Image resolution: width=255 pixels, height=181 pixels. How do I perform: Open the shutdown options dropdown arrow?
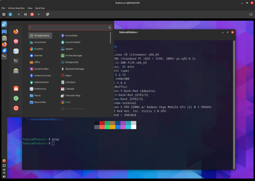(39, 14)
